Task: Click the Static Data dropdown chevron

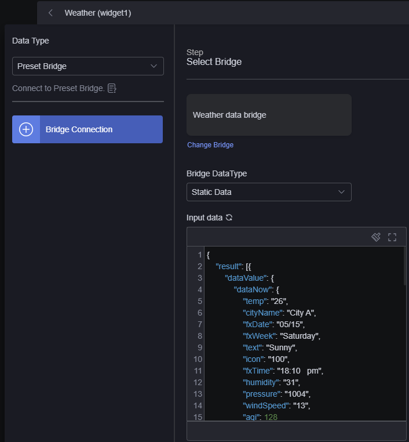Action: (x=341, y=192)
